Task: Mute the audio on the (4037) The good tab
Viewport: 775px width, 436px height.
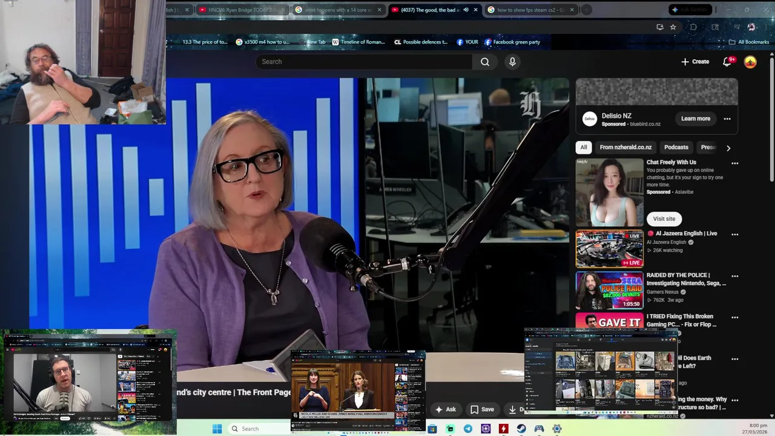Action: pyautogui.click(x=466, y=10)
